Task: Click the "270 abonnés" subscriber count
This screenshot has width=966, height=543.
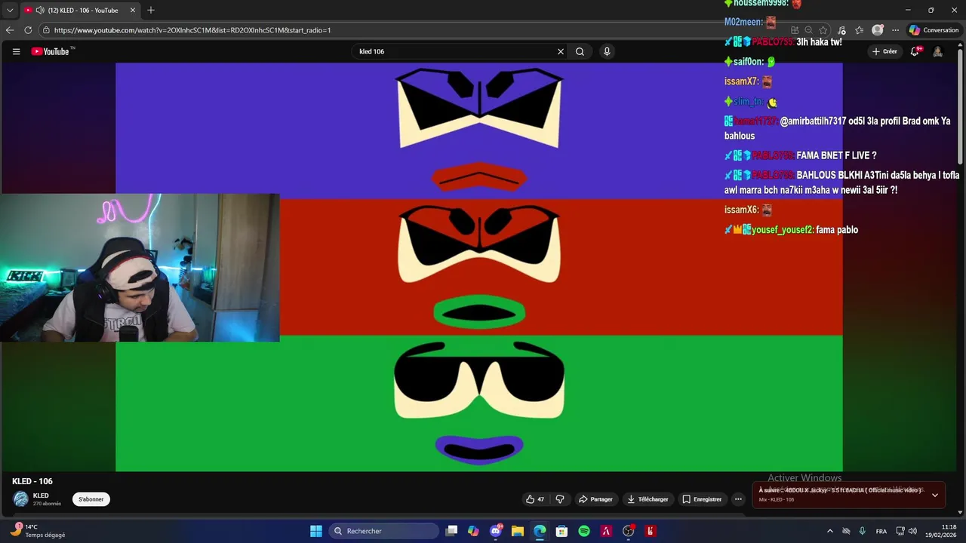Action: coord(47,504)
